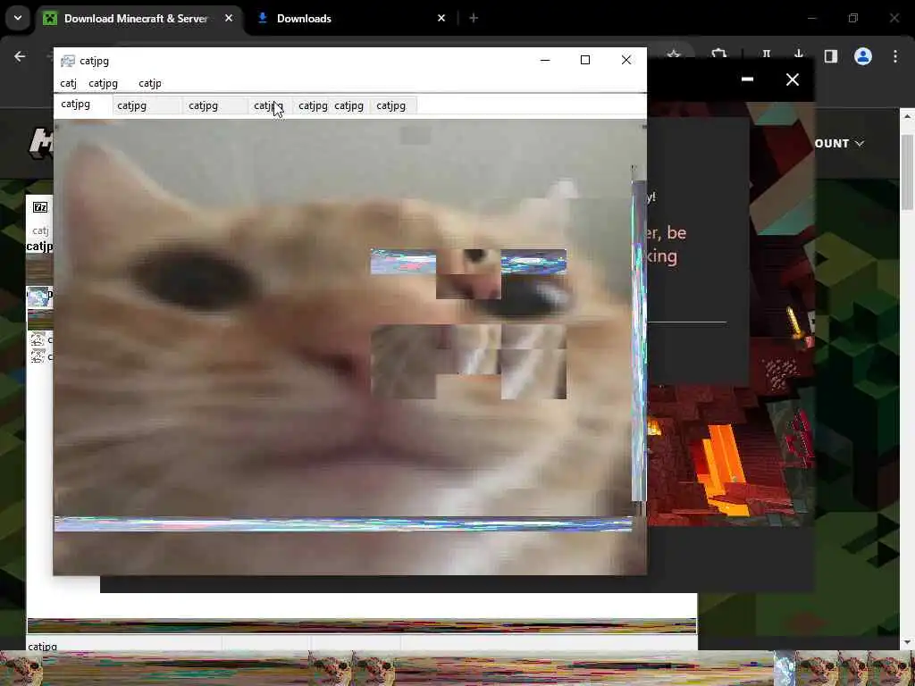Open the browser profile avatar
915x686 pixels.
pos(863,56)
